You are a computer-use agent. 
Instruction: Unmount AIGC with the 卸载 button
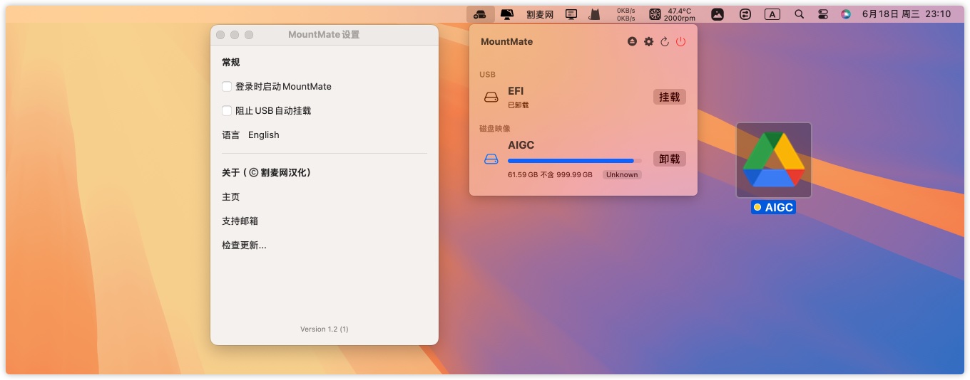670,159
